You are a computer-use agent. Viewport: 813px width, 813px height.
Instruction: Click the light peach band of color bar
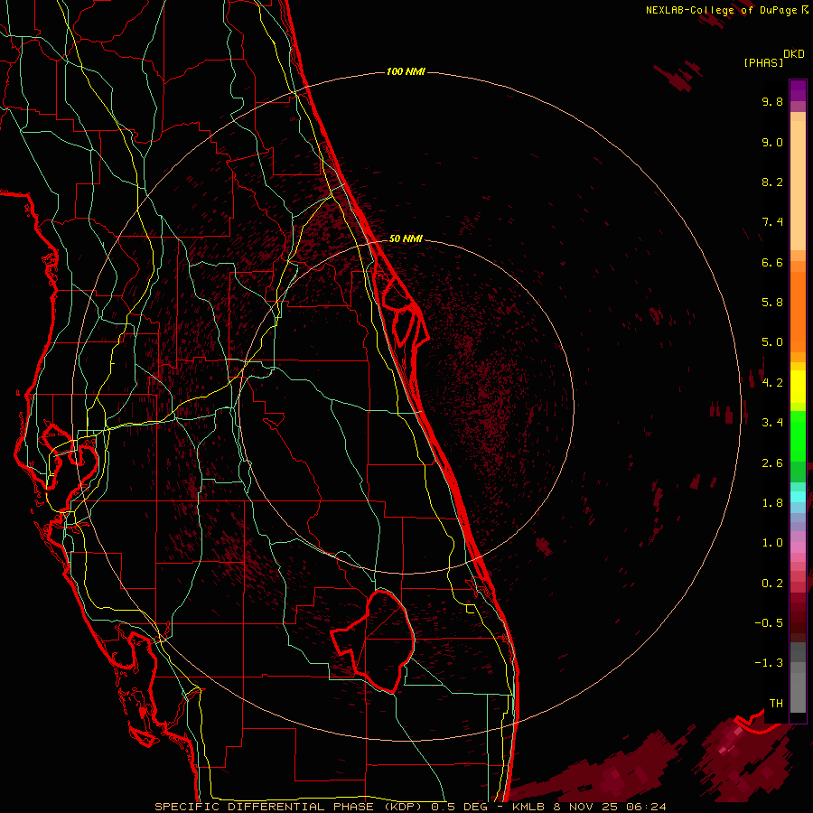tap(798, 185)
